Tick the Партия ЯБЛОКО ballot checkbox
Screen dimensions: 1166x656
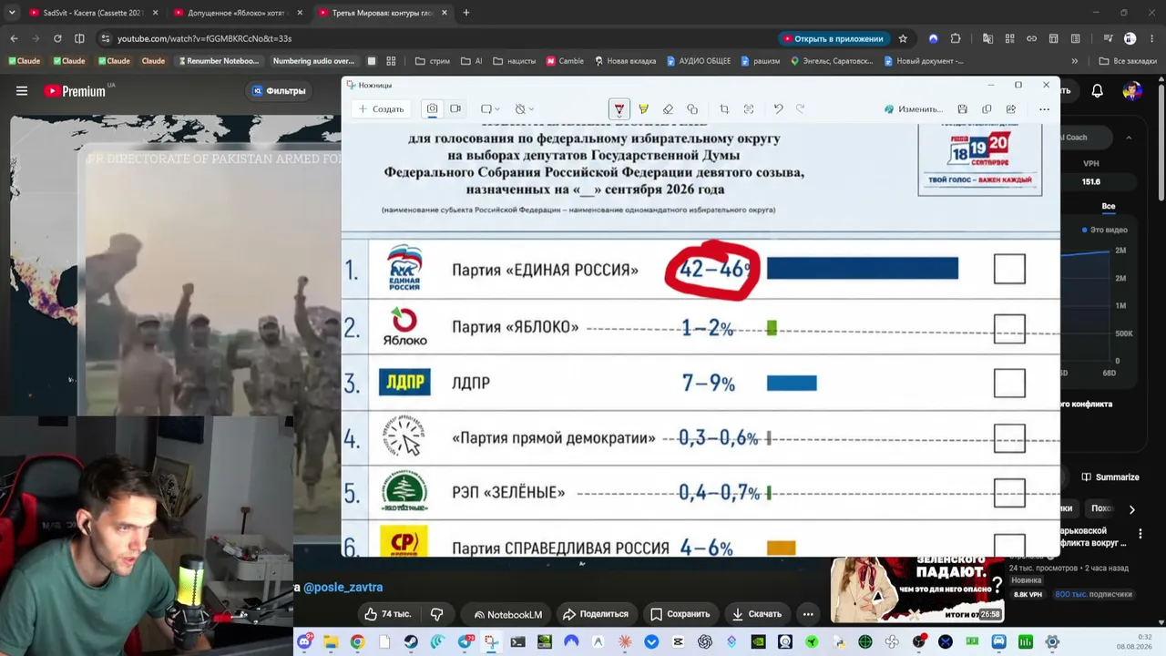(x=1009, y=328)
